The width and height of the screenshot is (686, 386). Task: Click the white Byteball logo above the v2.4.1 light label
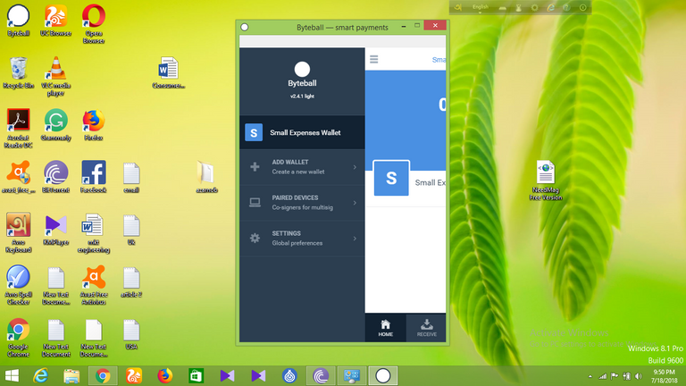[302, 69]
